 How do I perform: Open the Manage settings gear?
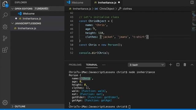[x=5, y=103]
